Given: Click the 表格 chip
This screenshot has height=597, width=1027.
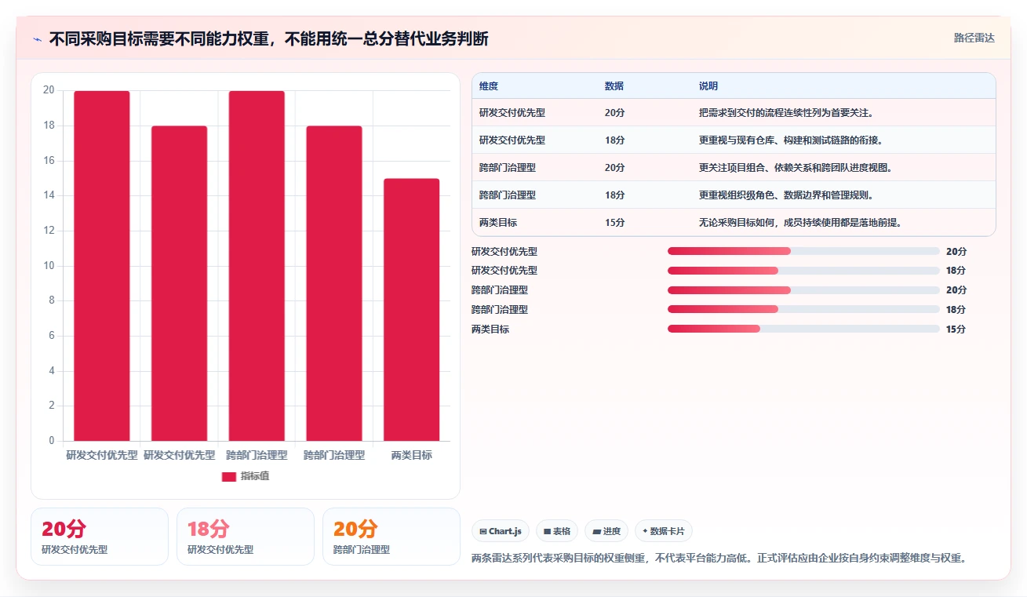Looking at the screenshot, I should coord(557,531).
